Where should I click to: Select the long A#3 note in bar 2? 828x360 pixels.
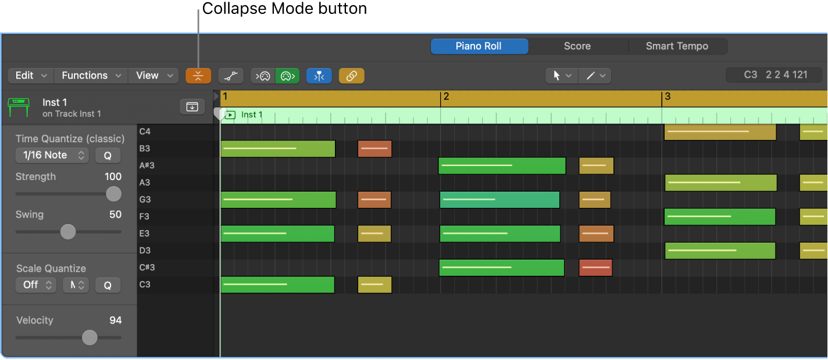(x=502, y=165)
